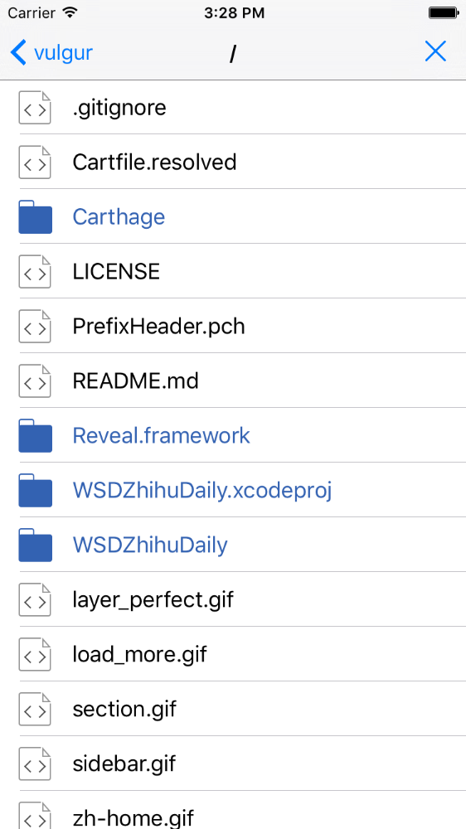The height and width of the screenshot is (829, 466).
Task: Open zh-home.gif file
Action: coord(133,818)
